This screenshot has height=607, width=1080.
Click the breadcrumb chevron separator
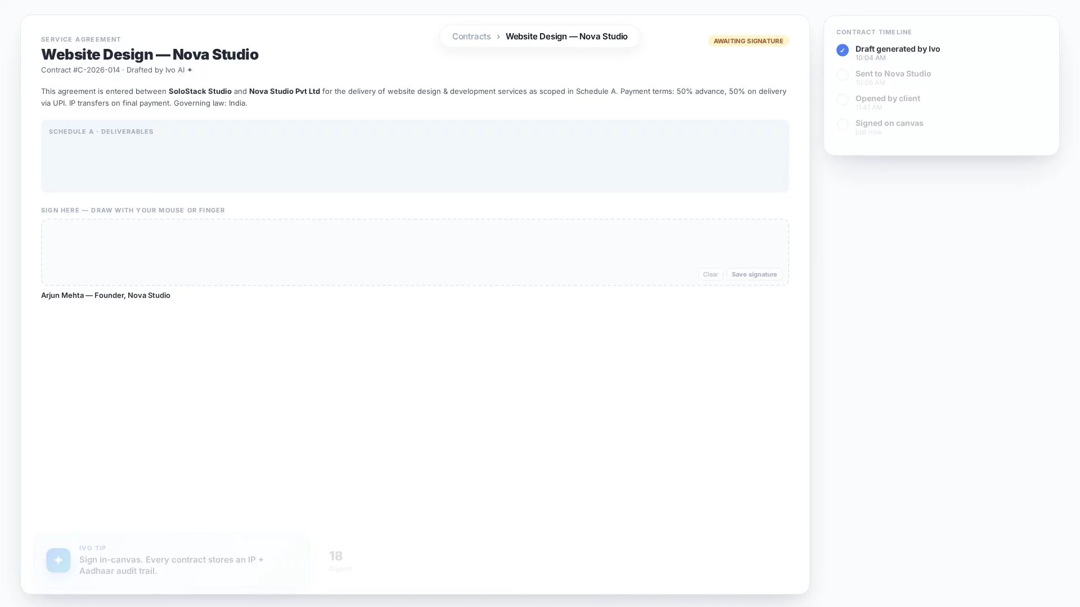pos(498,37)
